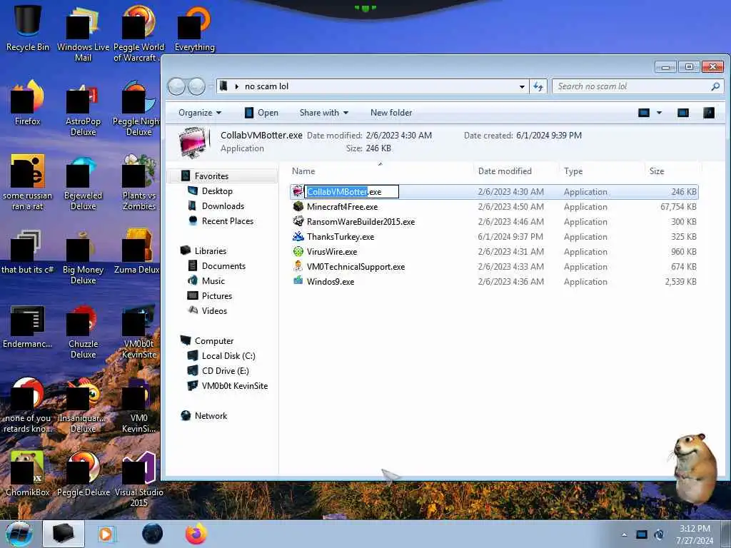Click the Explorer back navigation arrow
The image size is (731, 548).
(176, 86)
